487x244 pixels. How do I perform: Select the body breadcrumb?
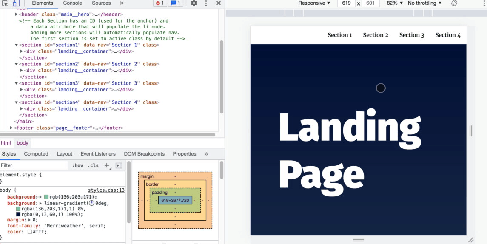click(x=23, y=143)
